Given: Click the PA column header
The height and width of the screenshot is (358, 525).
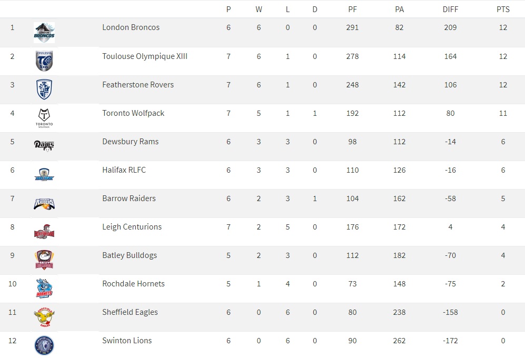Looking at the screenshot, I should pyautogui.click(x=400, y=9).
